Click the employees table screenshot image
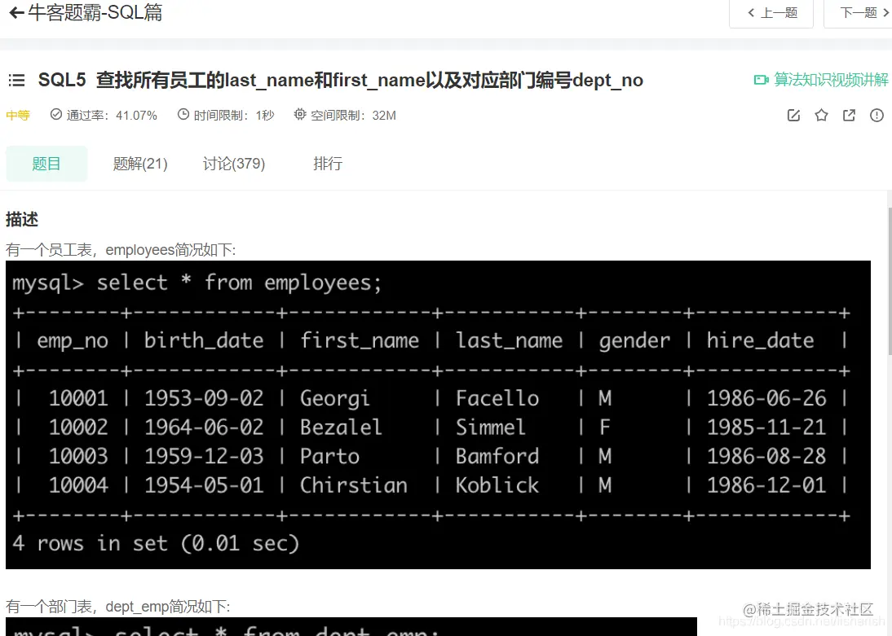This screenshot has height=636, width=892. click(x=438, y=414)
